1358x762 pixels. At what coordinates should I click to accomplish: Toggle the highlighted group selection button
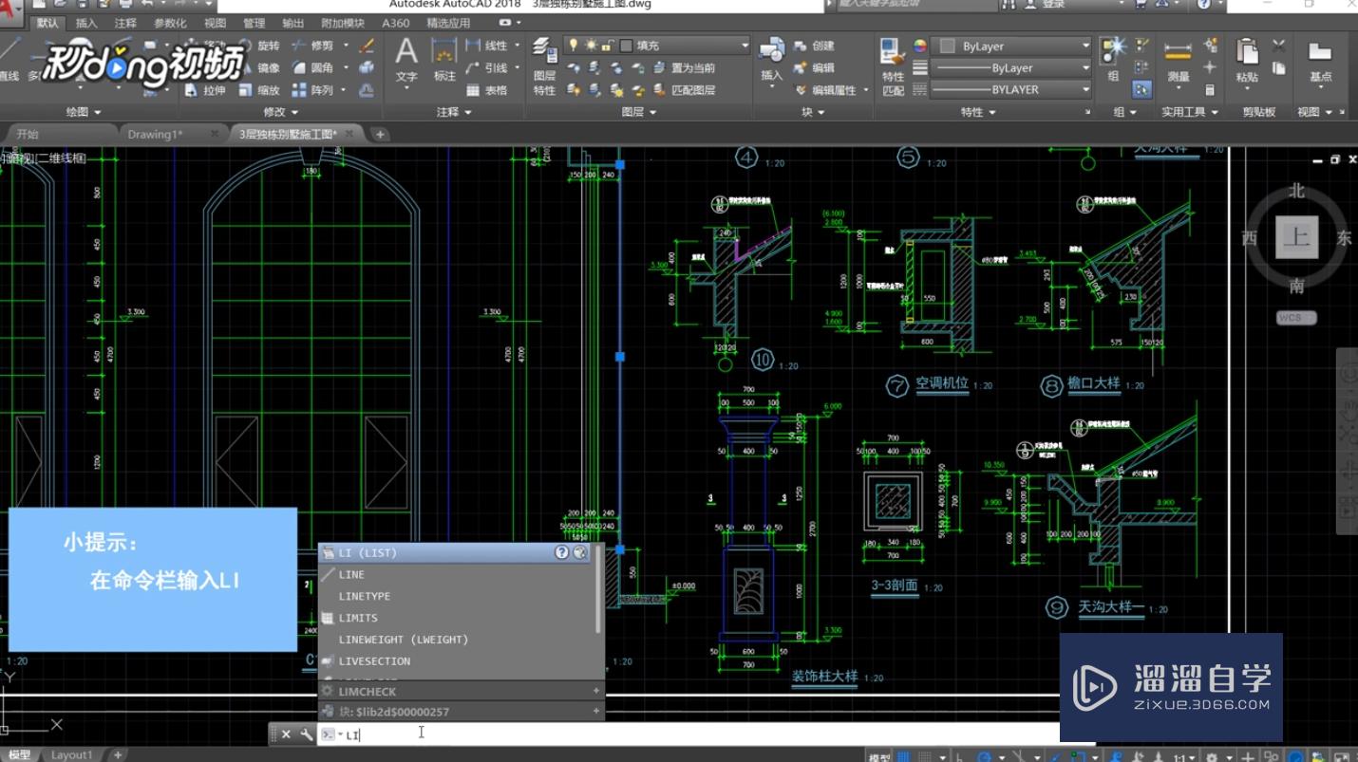click(1142, 90)
